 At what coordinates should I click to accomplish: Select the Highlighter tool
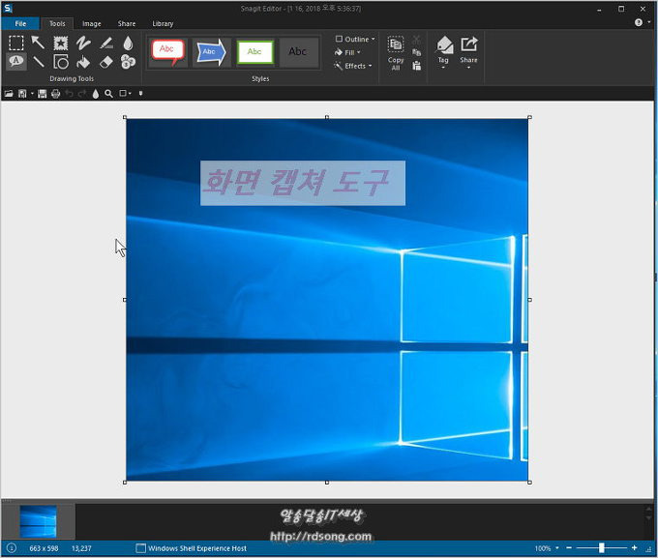(x=106, y=43)
